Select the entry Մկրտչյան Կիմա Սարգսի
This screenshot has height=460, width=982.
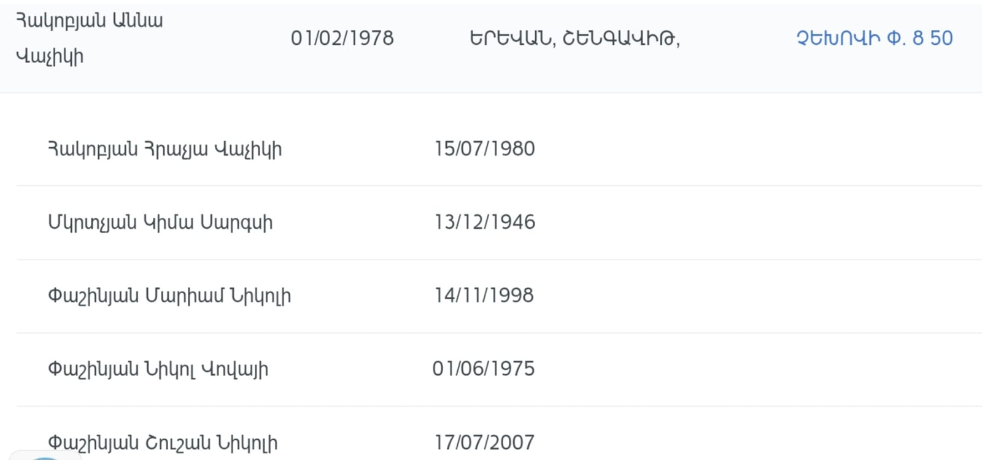[x=160, y=222]
